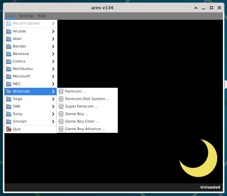Image resolution: width=227 pixels, height=196 pixels.
Task: Click the Arcade folder icon
Action: coord(9,31)
